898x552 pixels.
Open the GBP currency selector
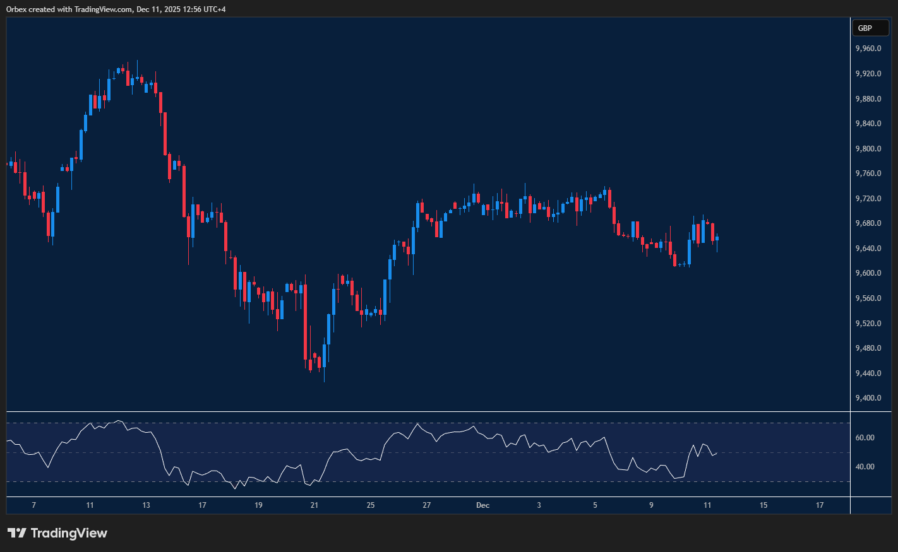[x=870, y=28]
